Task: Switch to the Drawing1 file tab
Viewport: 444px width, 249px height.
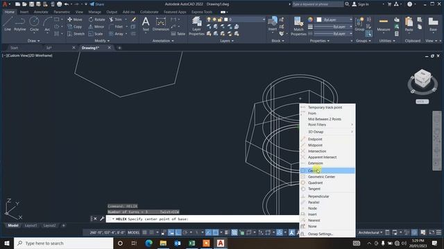Action: tap(90, 48)
